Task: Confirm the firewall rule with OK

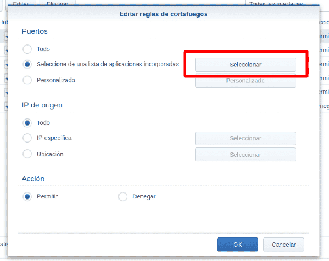Action: 237,245
